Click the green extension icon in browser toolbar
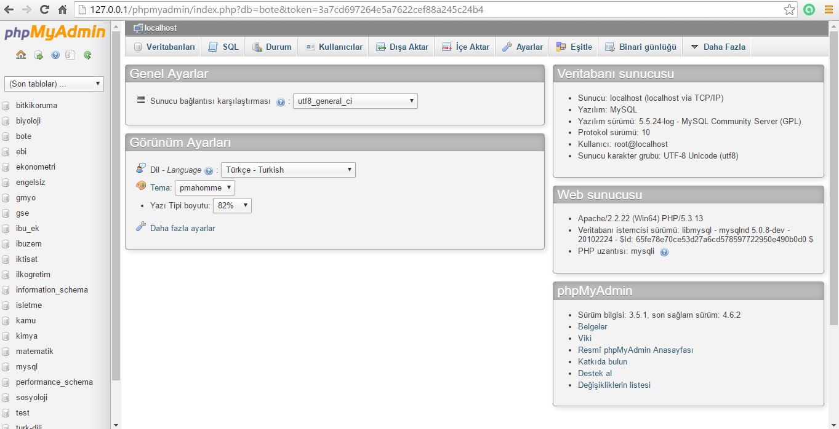The image size is (839, 429). [809, 10]
